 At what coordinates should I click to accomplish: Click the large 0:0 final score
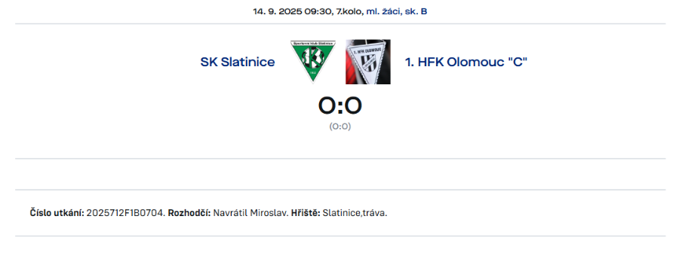tap(340, 106)
